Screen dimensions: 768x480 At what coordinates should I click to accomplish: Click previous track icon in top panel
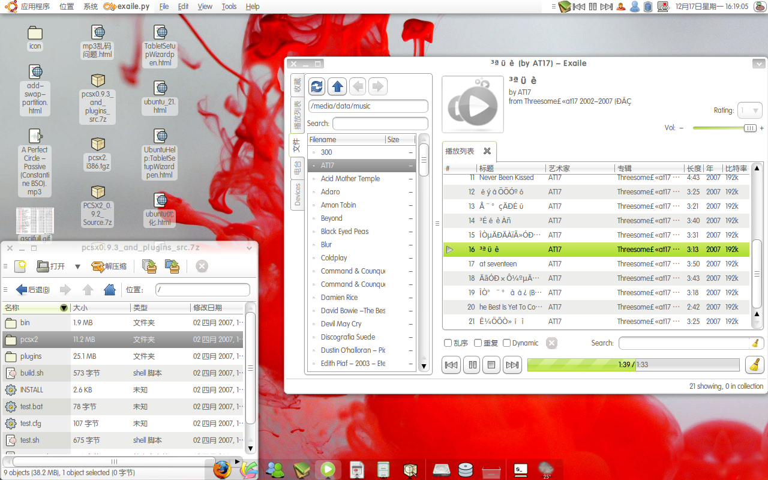point(579,7)
